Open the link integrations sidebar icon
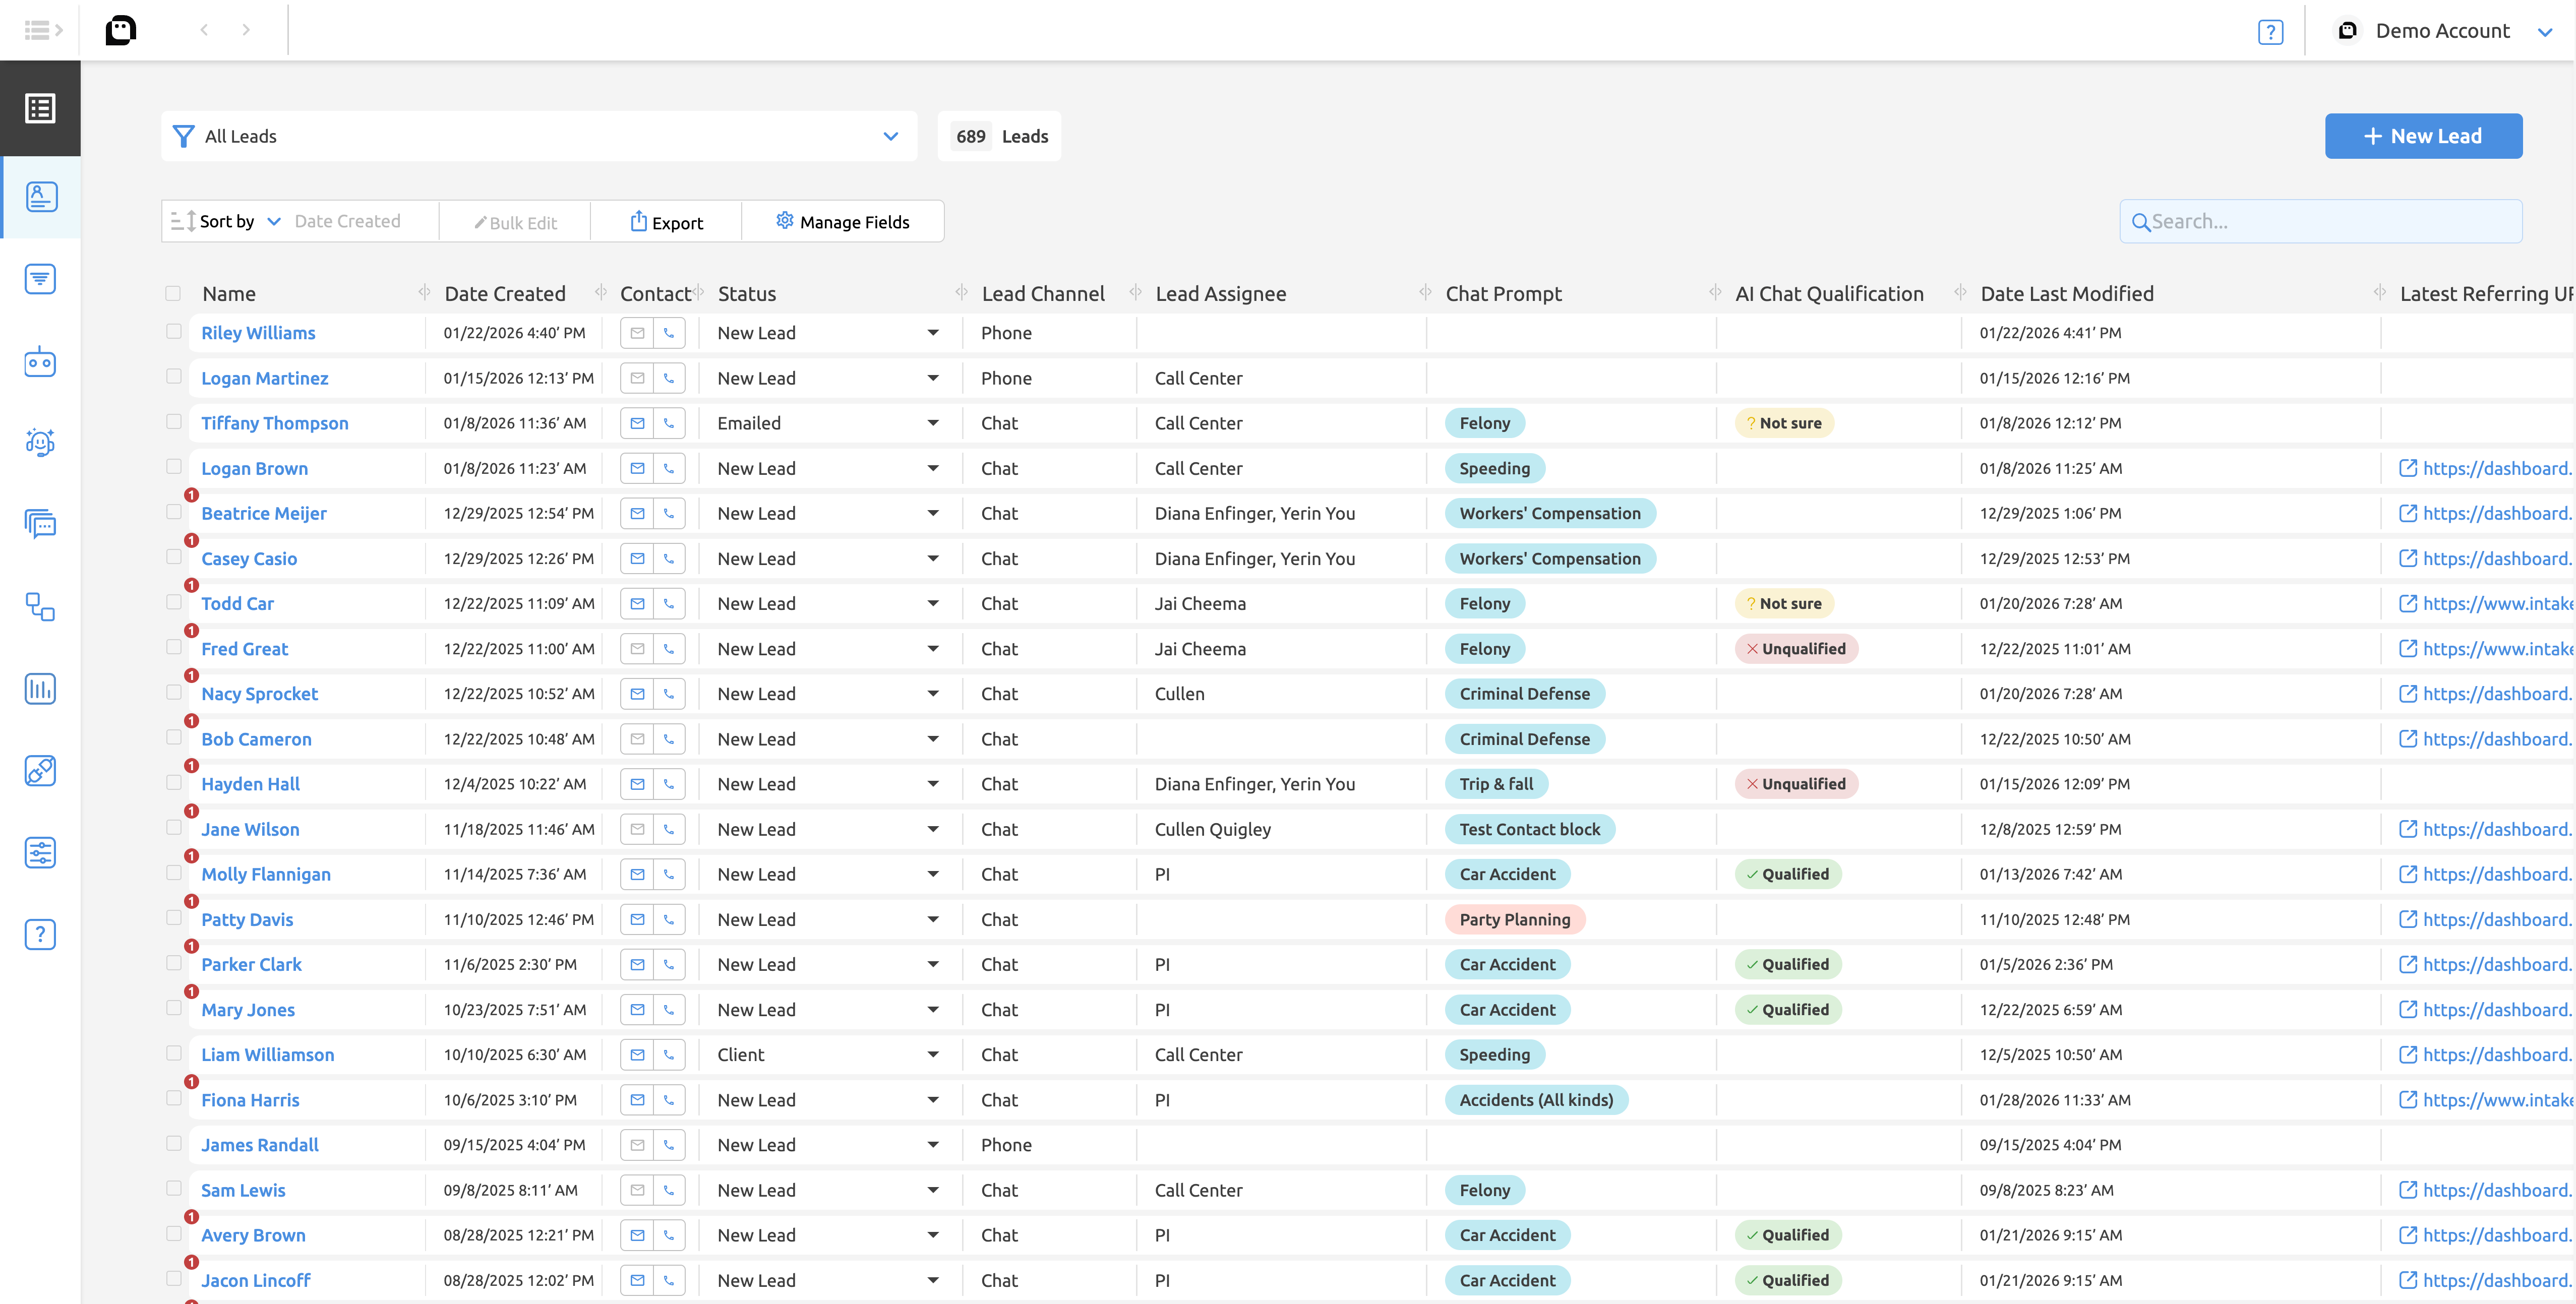 tap(40, 771)
